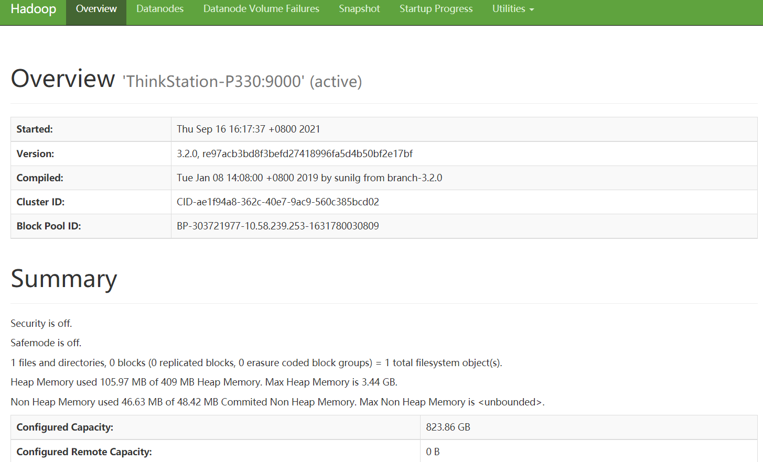Click the Configured Capacity value 823.86 GB

[x=448, y=427]
